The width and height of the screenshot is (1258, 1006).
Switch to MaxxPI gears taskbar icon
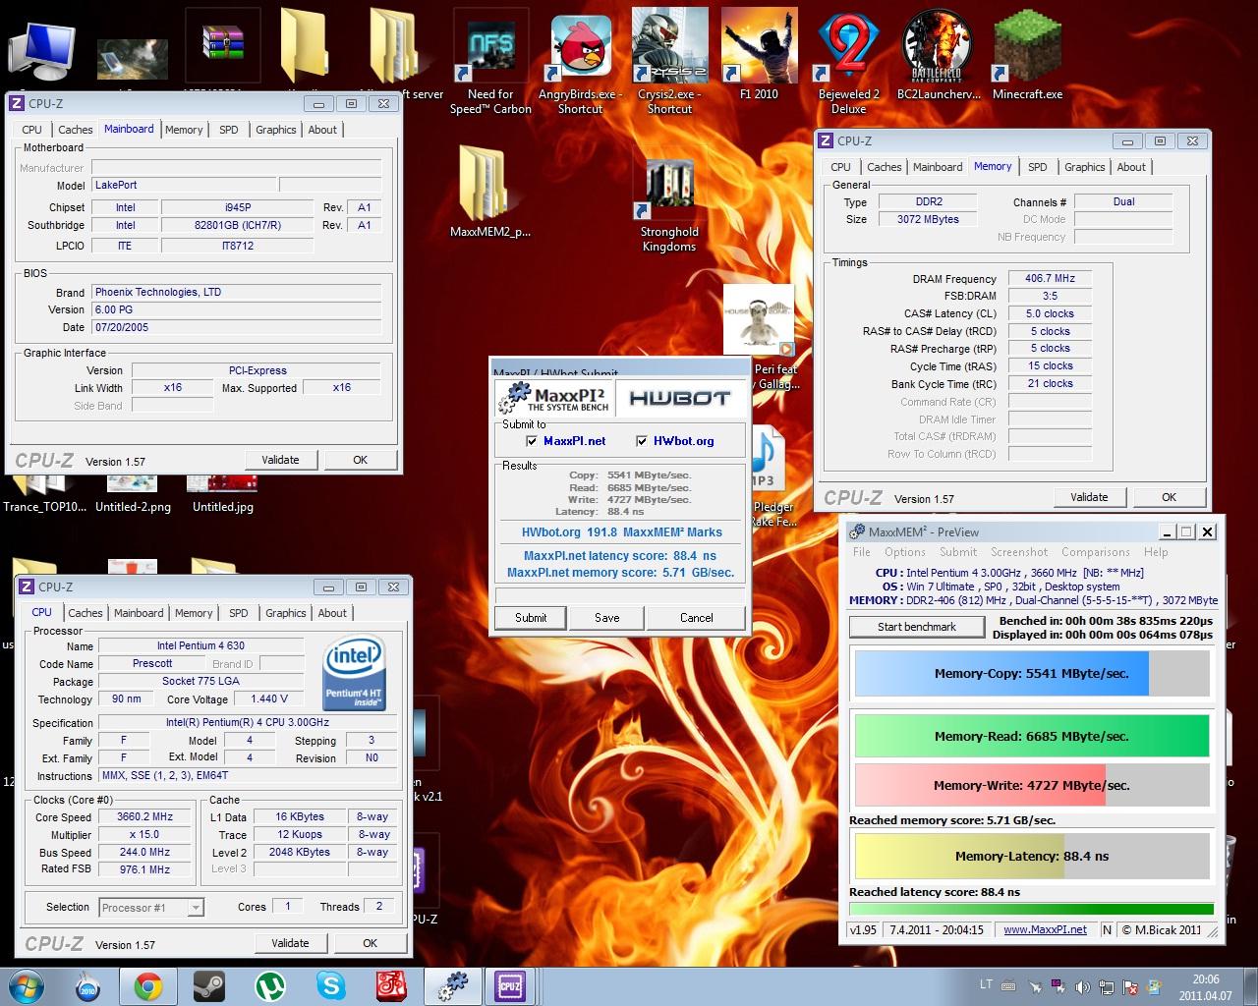coord(453,985)
